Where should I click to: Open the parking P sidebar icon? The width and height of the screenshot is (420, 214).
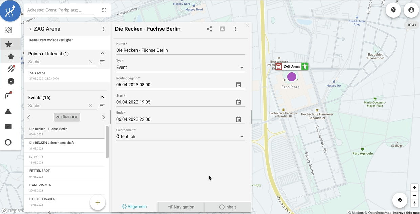click(11, 81)
